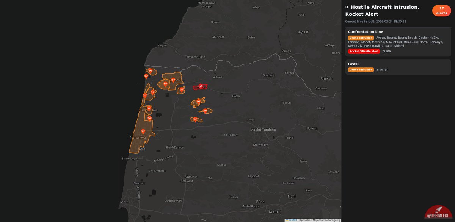Click the current time text
Viewport: 455px width, 222px height.
tap(376, 22)
